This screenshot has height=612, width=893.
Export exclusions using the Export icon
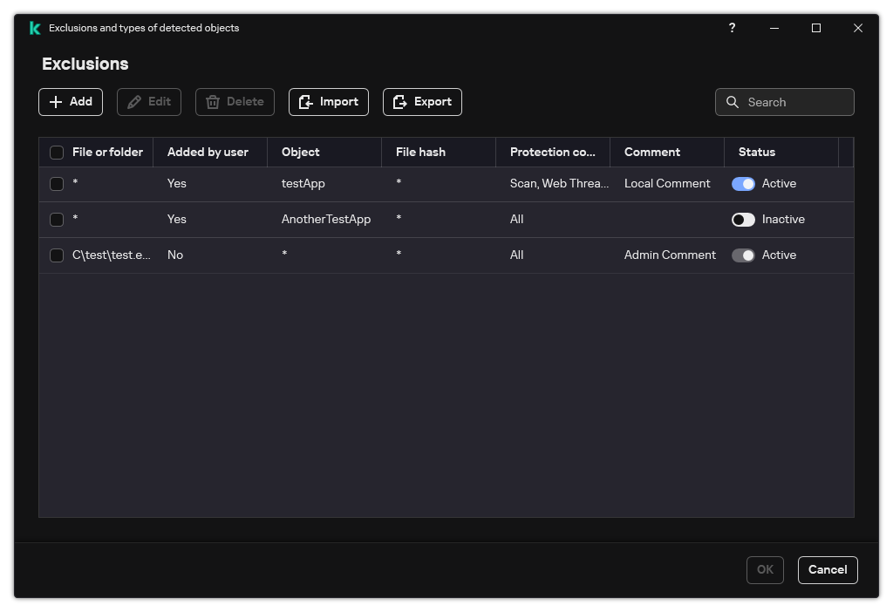point(401,102)
